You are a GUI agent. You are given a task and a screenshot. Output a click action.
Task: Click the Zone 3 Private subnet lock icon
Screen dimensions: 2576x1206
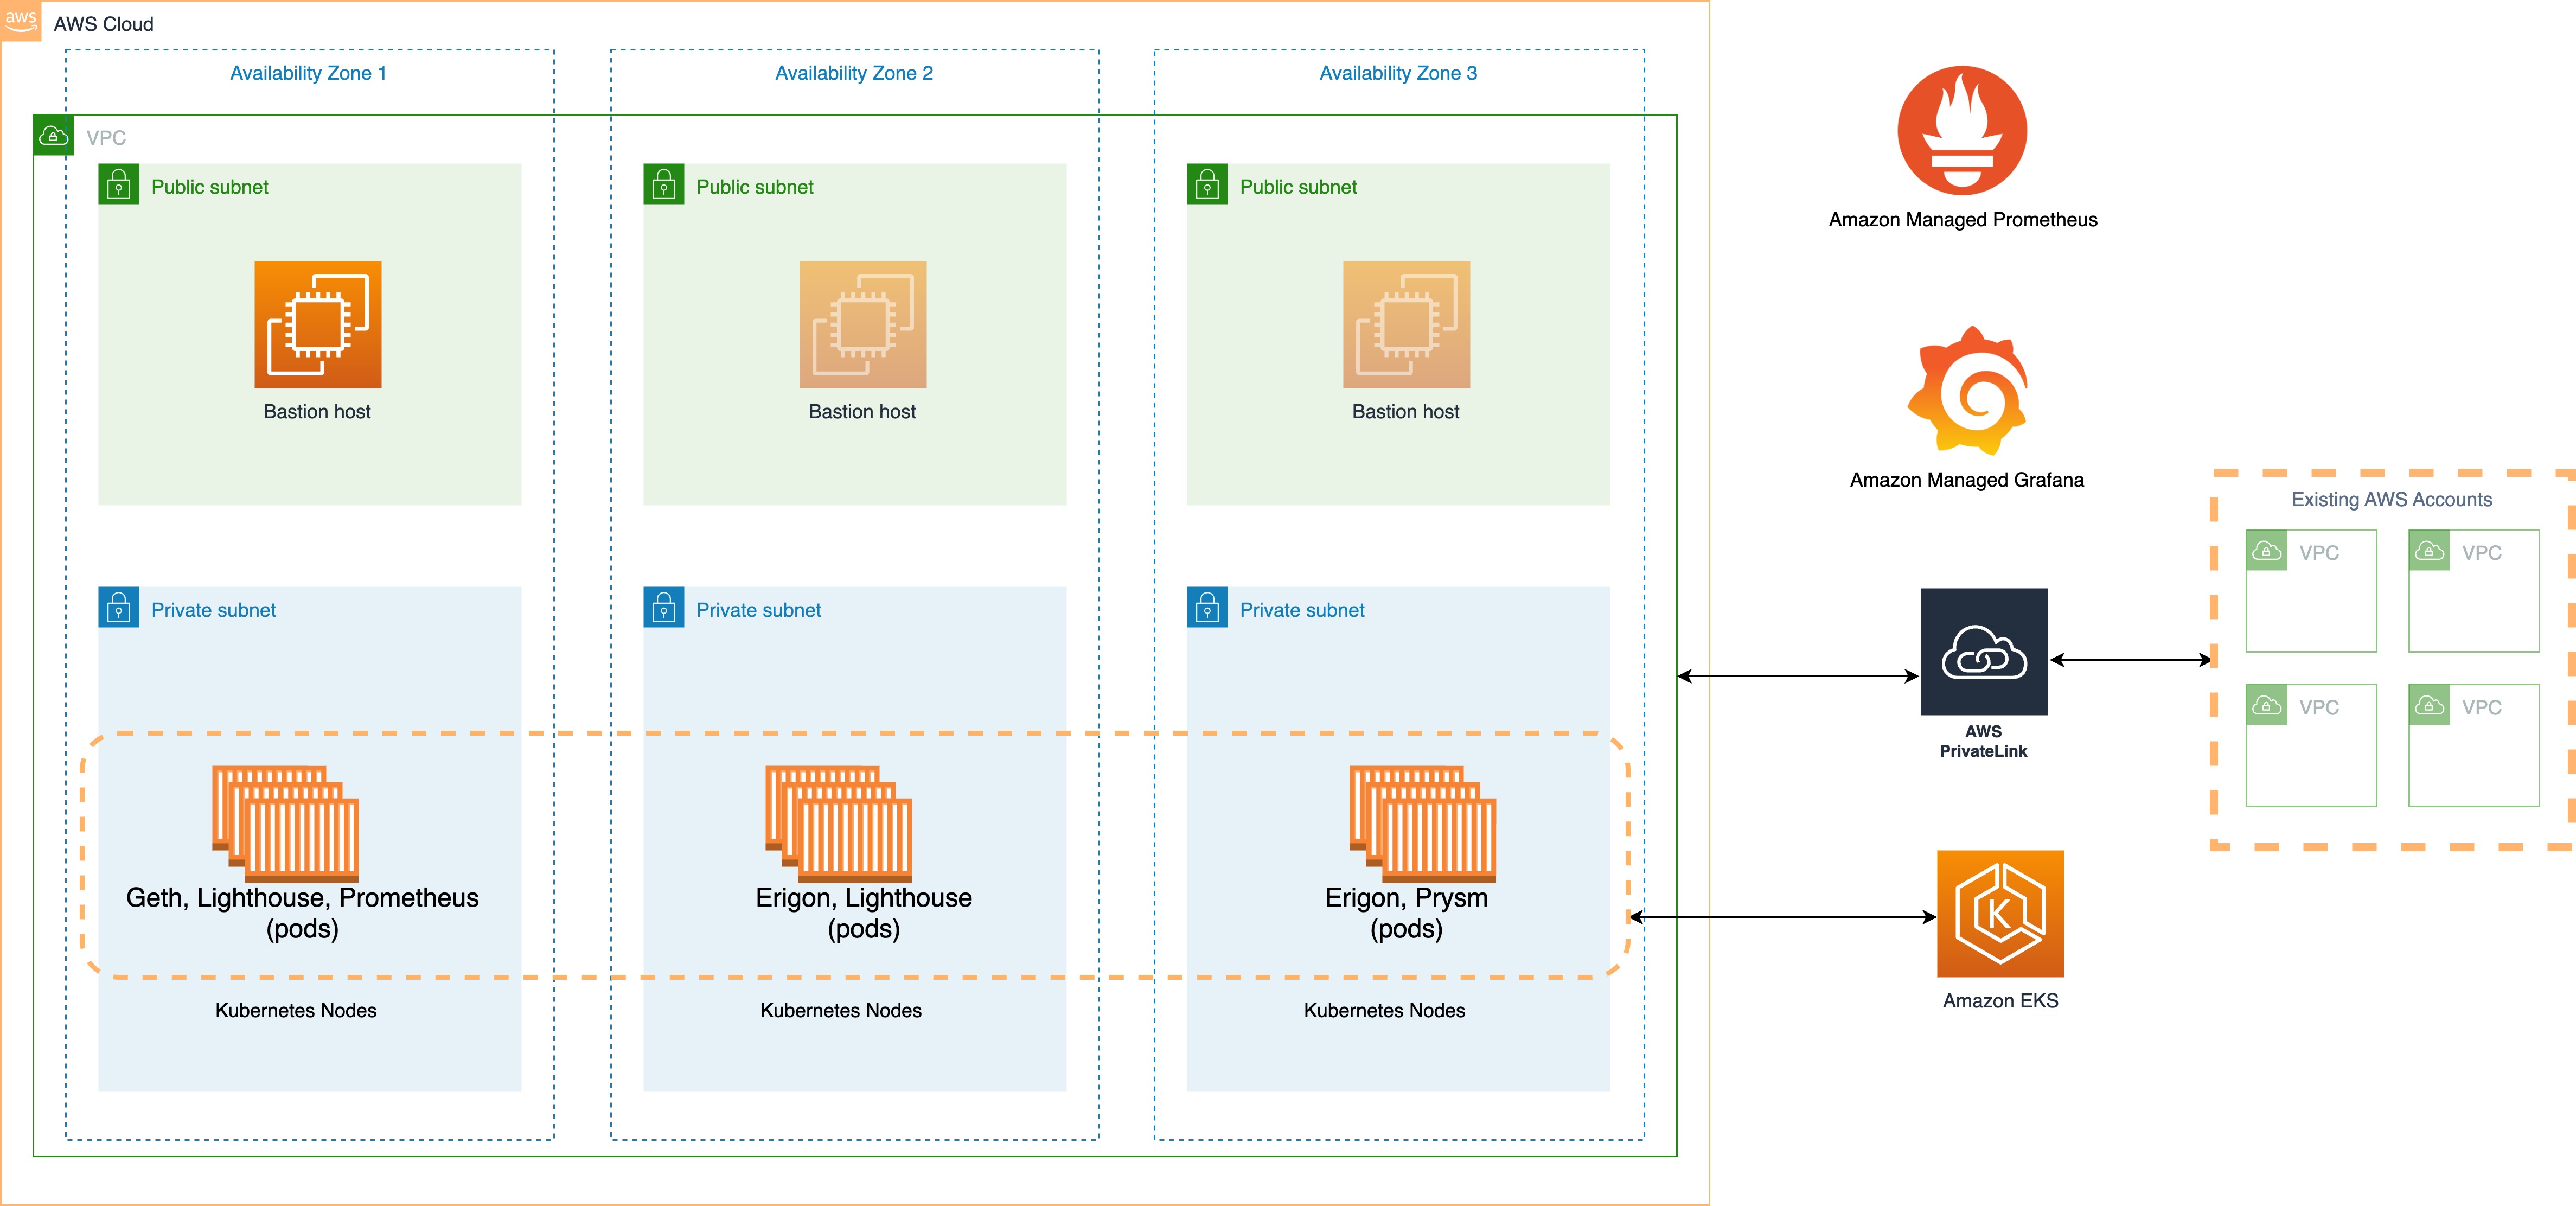pos(1207,607)
